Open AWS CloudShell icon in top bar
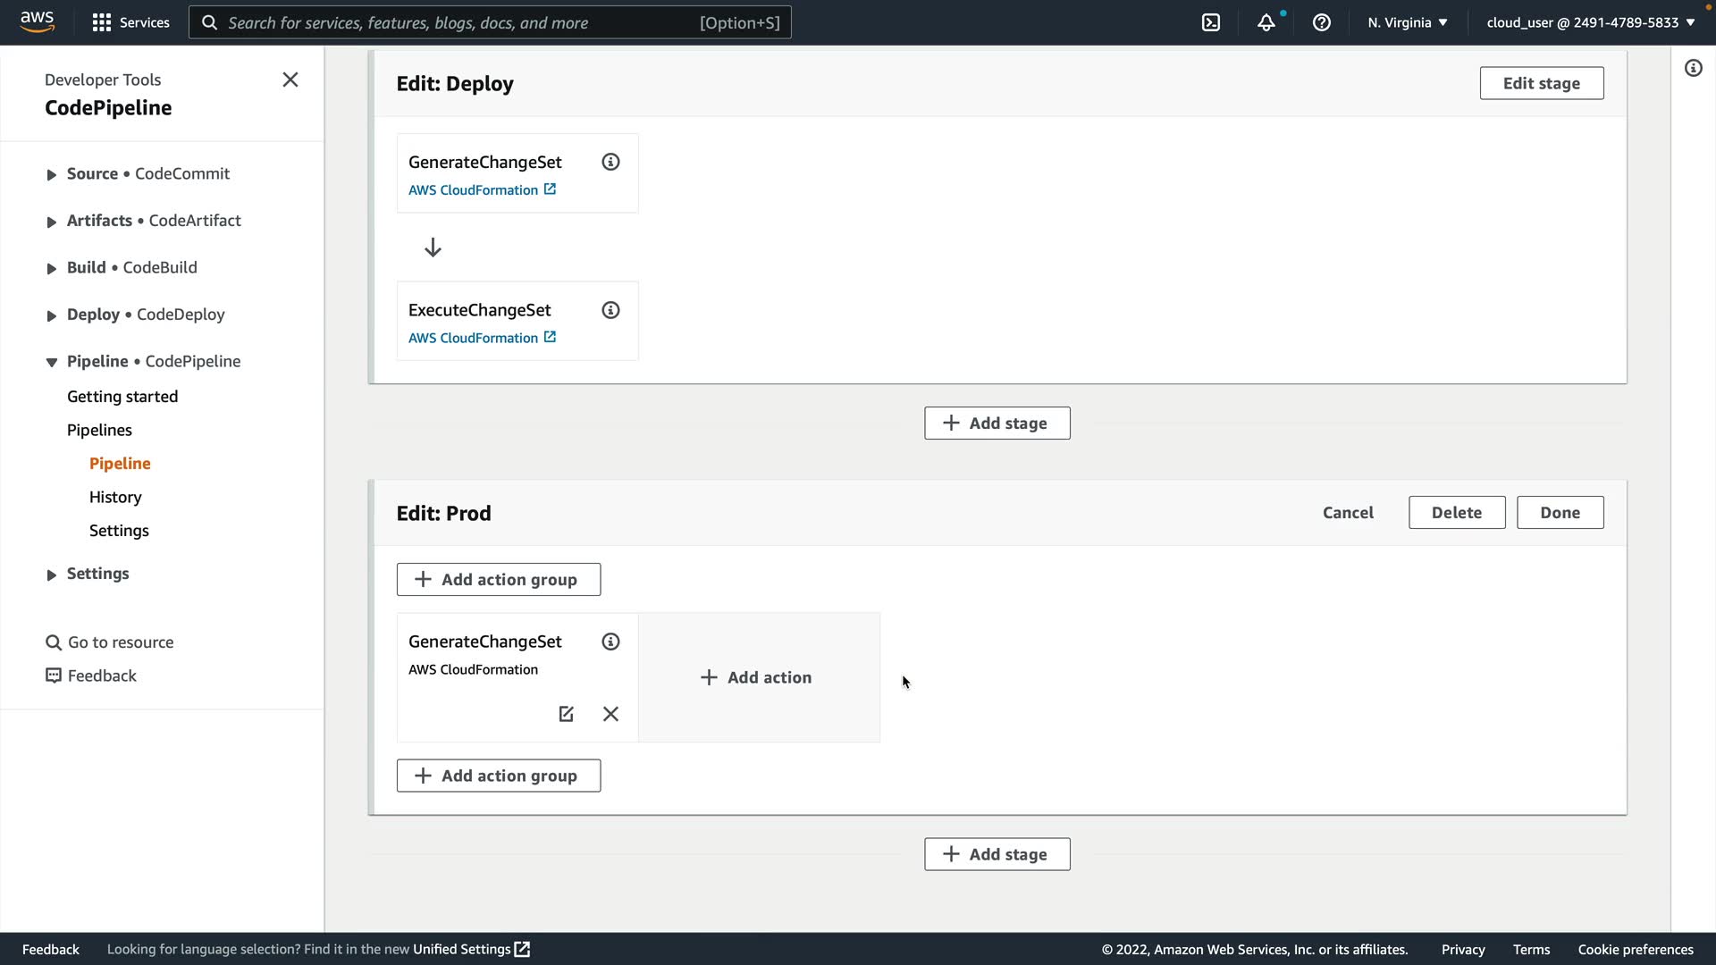Viewport: 1716px width, 965px height. click(1211, 22)
